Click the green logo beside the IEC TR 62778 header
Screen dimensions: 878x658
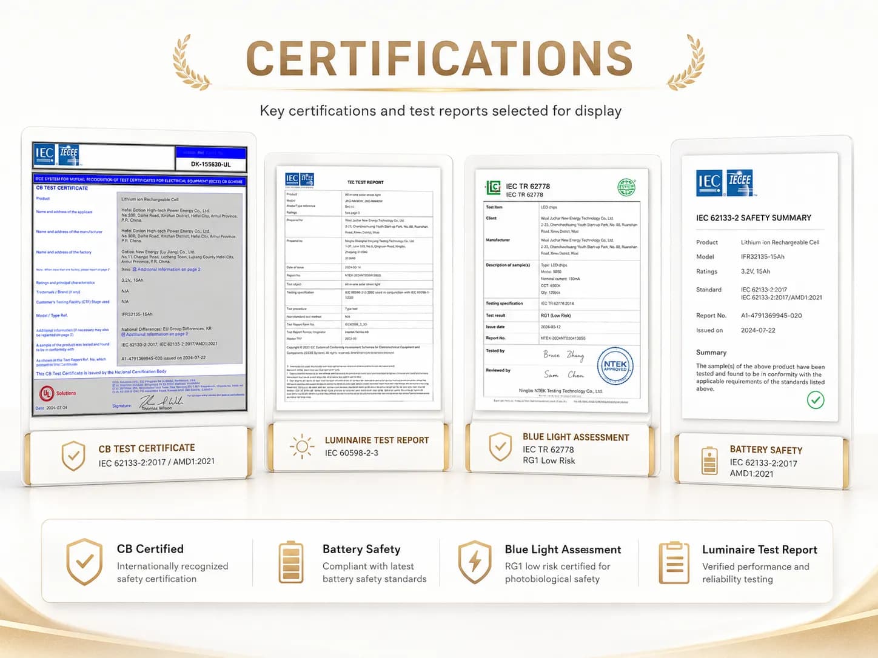[x=493, y=187]
